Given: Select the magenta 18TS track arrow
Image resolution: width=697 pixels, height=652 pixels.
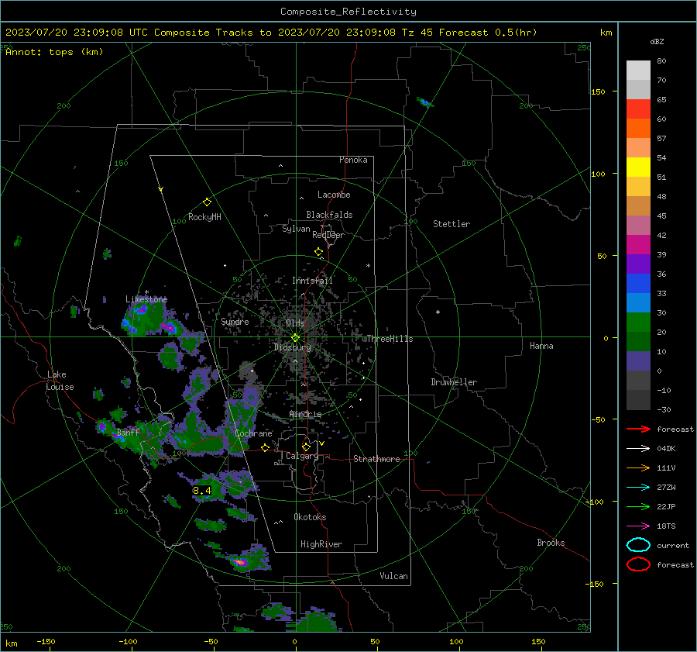Looking at the screenshot, I should pos(638,526).
